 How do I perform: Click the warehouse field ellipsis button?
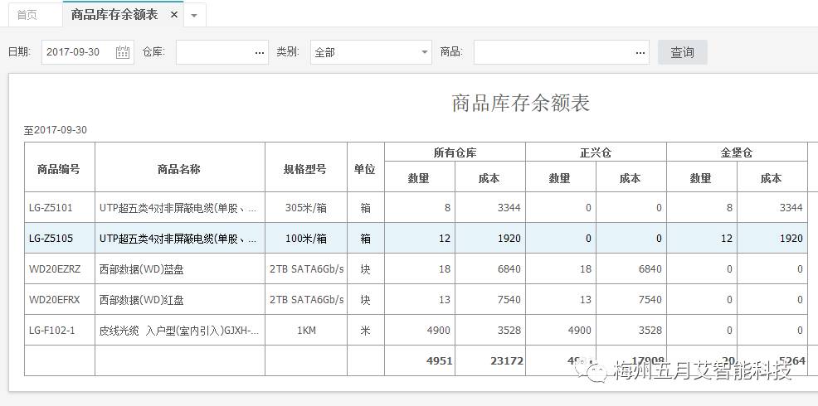pyautogui.click(x=260, y=52)
